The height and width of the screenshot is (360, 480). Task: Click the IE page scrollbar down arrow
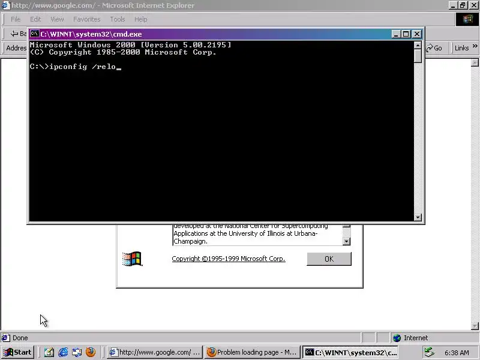point(475,326)
